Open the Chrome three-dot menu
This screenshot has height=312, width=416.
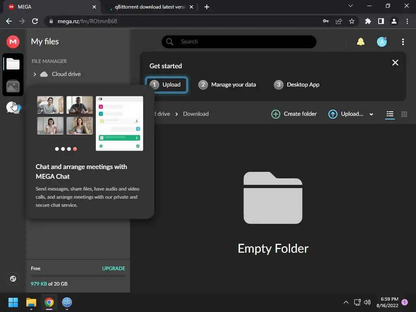(407, 21)
